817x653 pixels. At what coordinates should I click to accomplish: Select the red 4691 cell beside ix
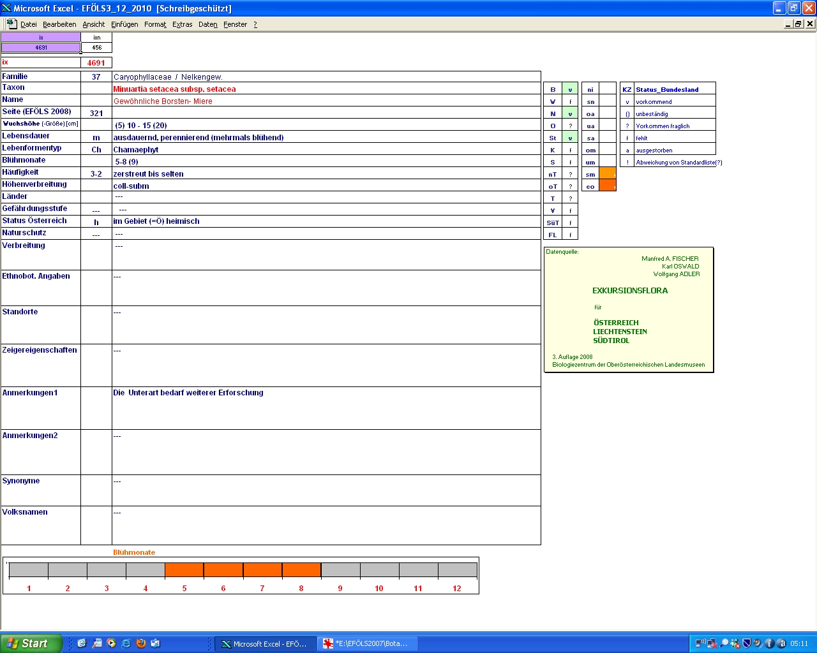(96, 62)
